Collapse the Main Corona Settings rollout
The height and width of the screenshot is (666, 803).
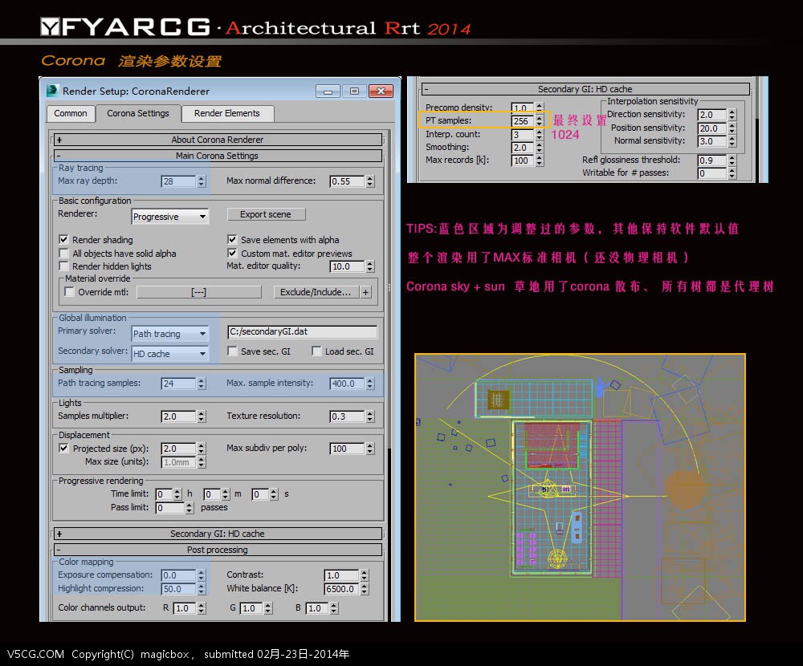(x=218, y=156)
